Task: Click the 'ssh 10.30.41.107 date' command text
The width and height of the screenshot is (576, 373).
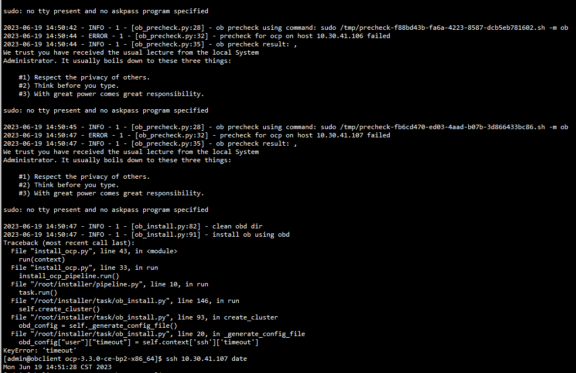Action: click(x=206, y=359)
